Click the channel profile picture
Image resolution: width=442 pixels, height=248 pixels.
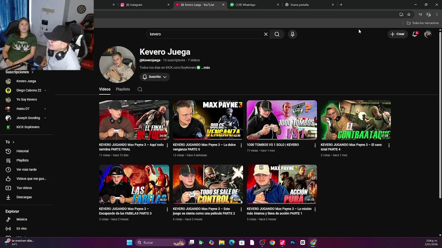117,64
